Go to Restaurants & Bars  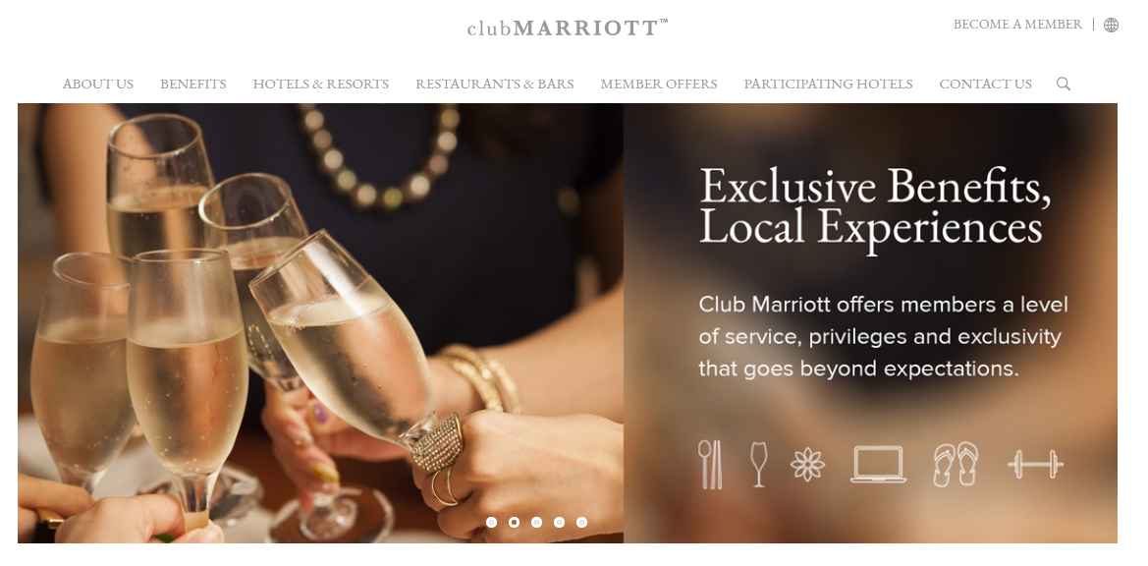[x=495, y=85]
